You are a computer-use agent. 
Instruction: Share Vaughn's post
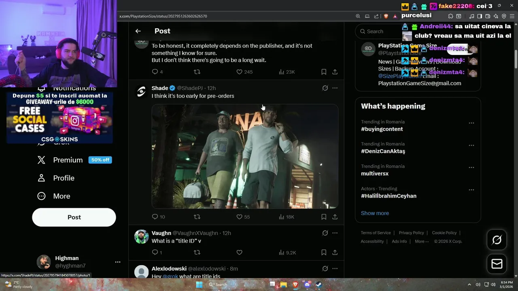click(x=335, y=253)
